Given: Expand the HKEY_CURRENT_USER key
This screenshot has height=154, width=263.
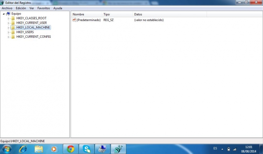Looking at the screenshot, I should click(x=9, y=23).
